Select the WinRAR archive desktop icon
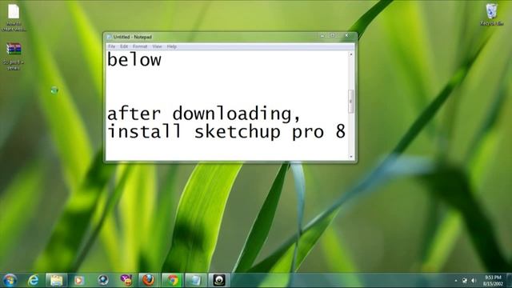Screen dimensions: 512x288 (x=14, y=55)
